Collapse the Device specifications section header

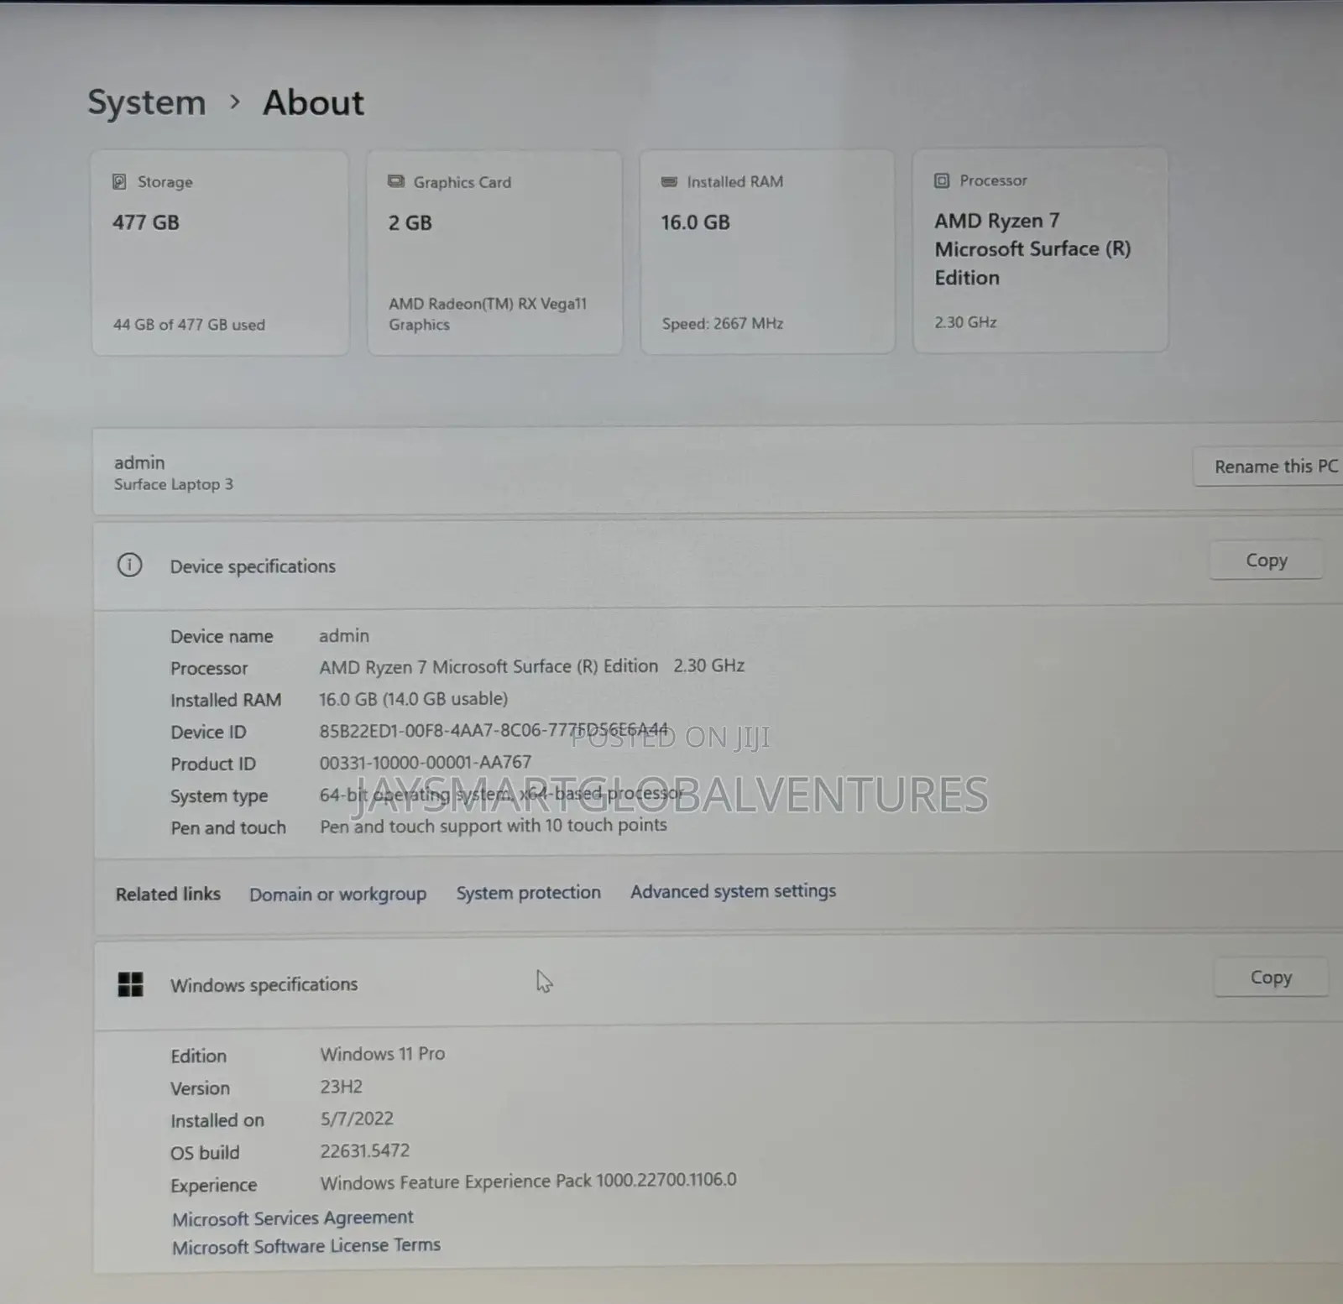719,565
